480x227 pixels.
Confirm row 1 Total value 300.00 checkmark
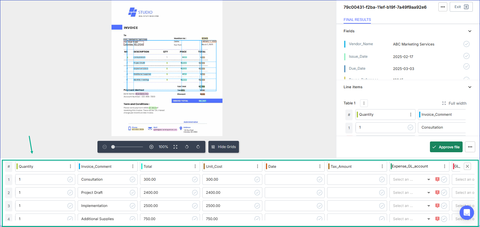195,179
